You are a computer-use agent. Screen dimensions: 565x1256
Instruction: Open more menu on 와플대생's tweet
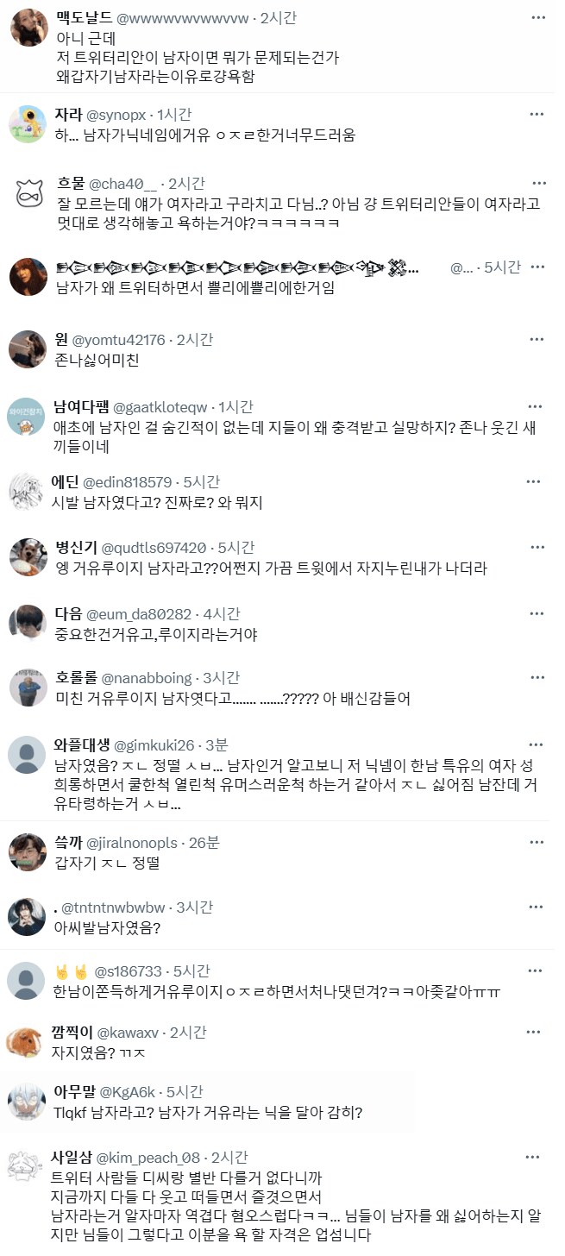537,744
